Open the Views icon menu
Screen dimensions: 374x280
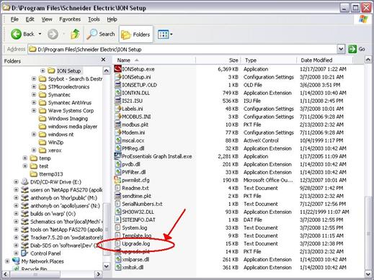164,35
